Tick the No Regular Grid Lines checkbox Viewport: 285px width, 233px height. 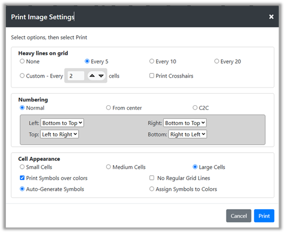(x=151, y=177)
